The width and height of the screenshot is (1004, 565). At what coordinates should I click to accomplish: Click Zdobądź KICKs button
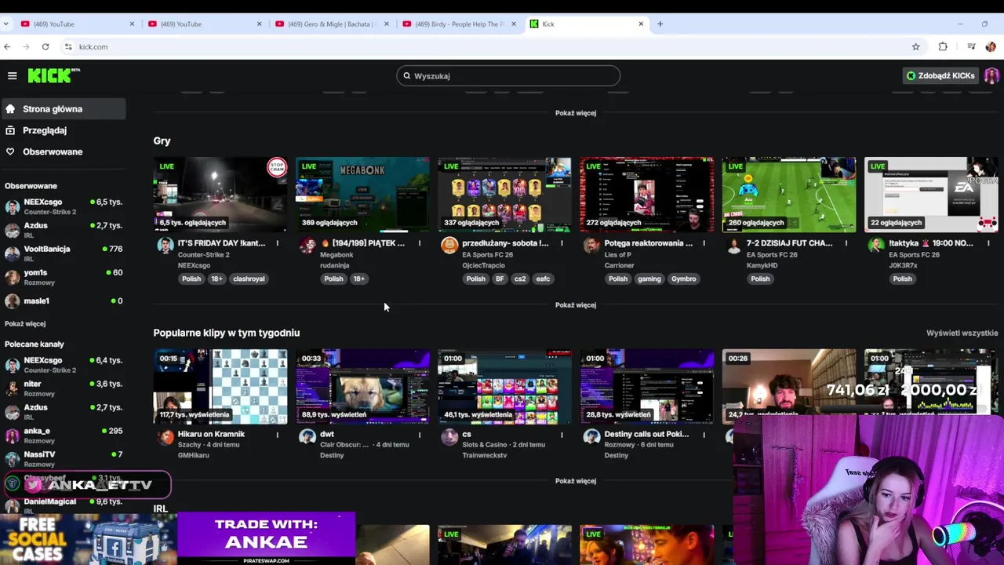click(x=940, y=75)
